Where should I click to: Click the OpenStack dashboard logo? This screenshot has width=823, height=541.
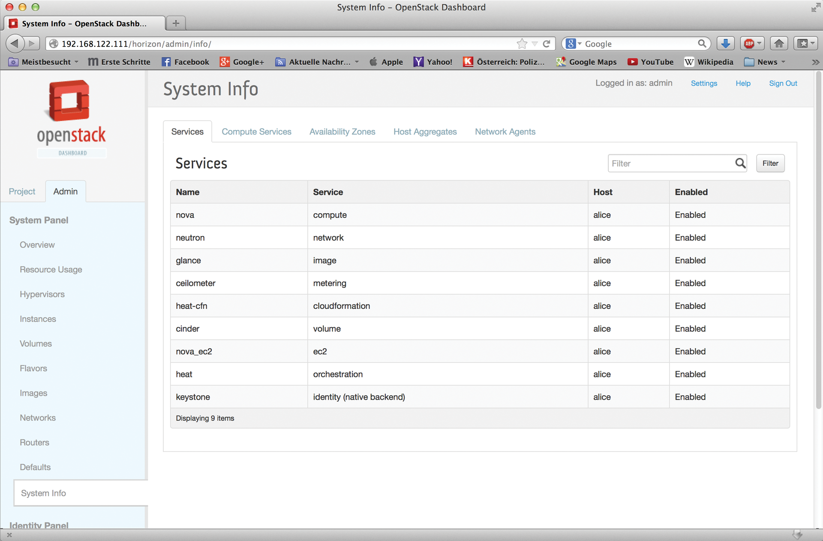coord(71,119)
